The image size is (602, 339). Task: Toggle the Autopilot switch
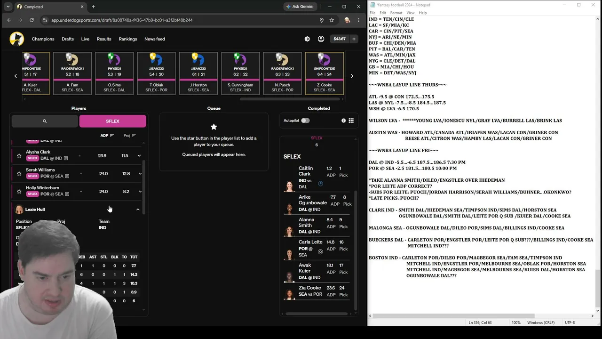tap(305, 121)
